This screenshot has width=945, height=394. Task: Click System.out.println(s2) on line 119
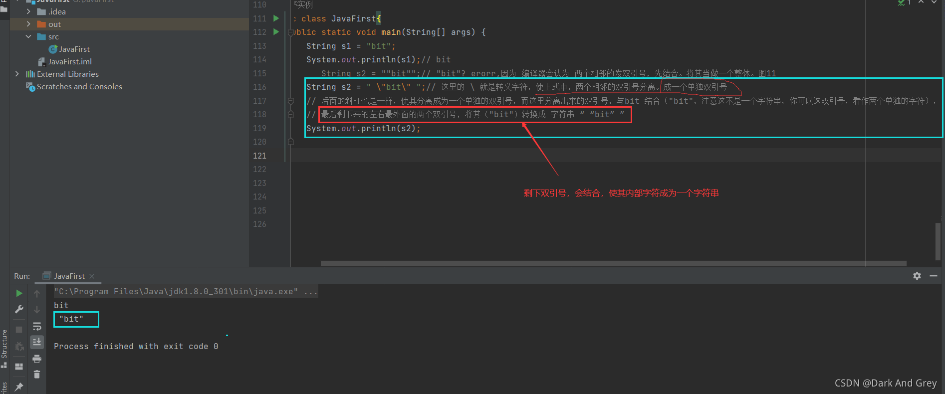click(x=363, y=128)
